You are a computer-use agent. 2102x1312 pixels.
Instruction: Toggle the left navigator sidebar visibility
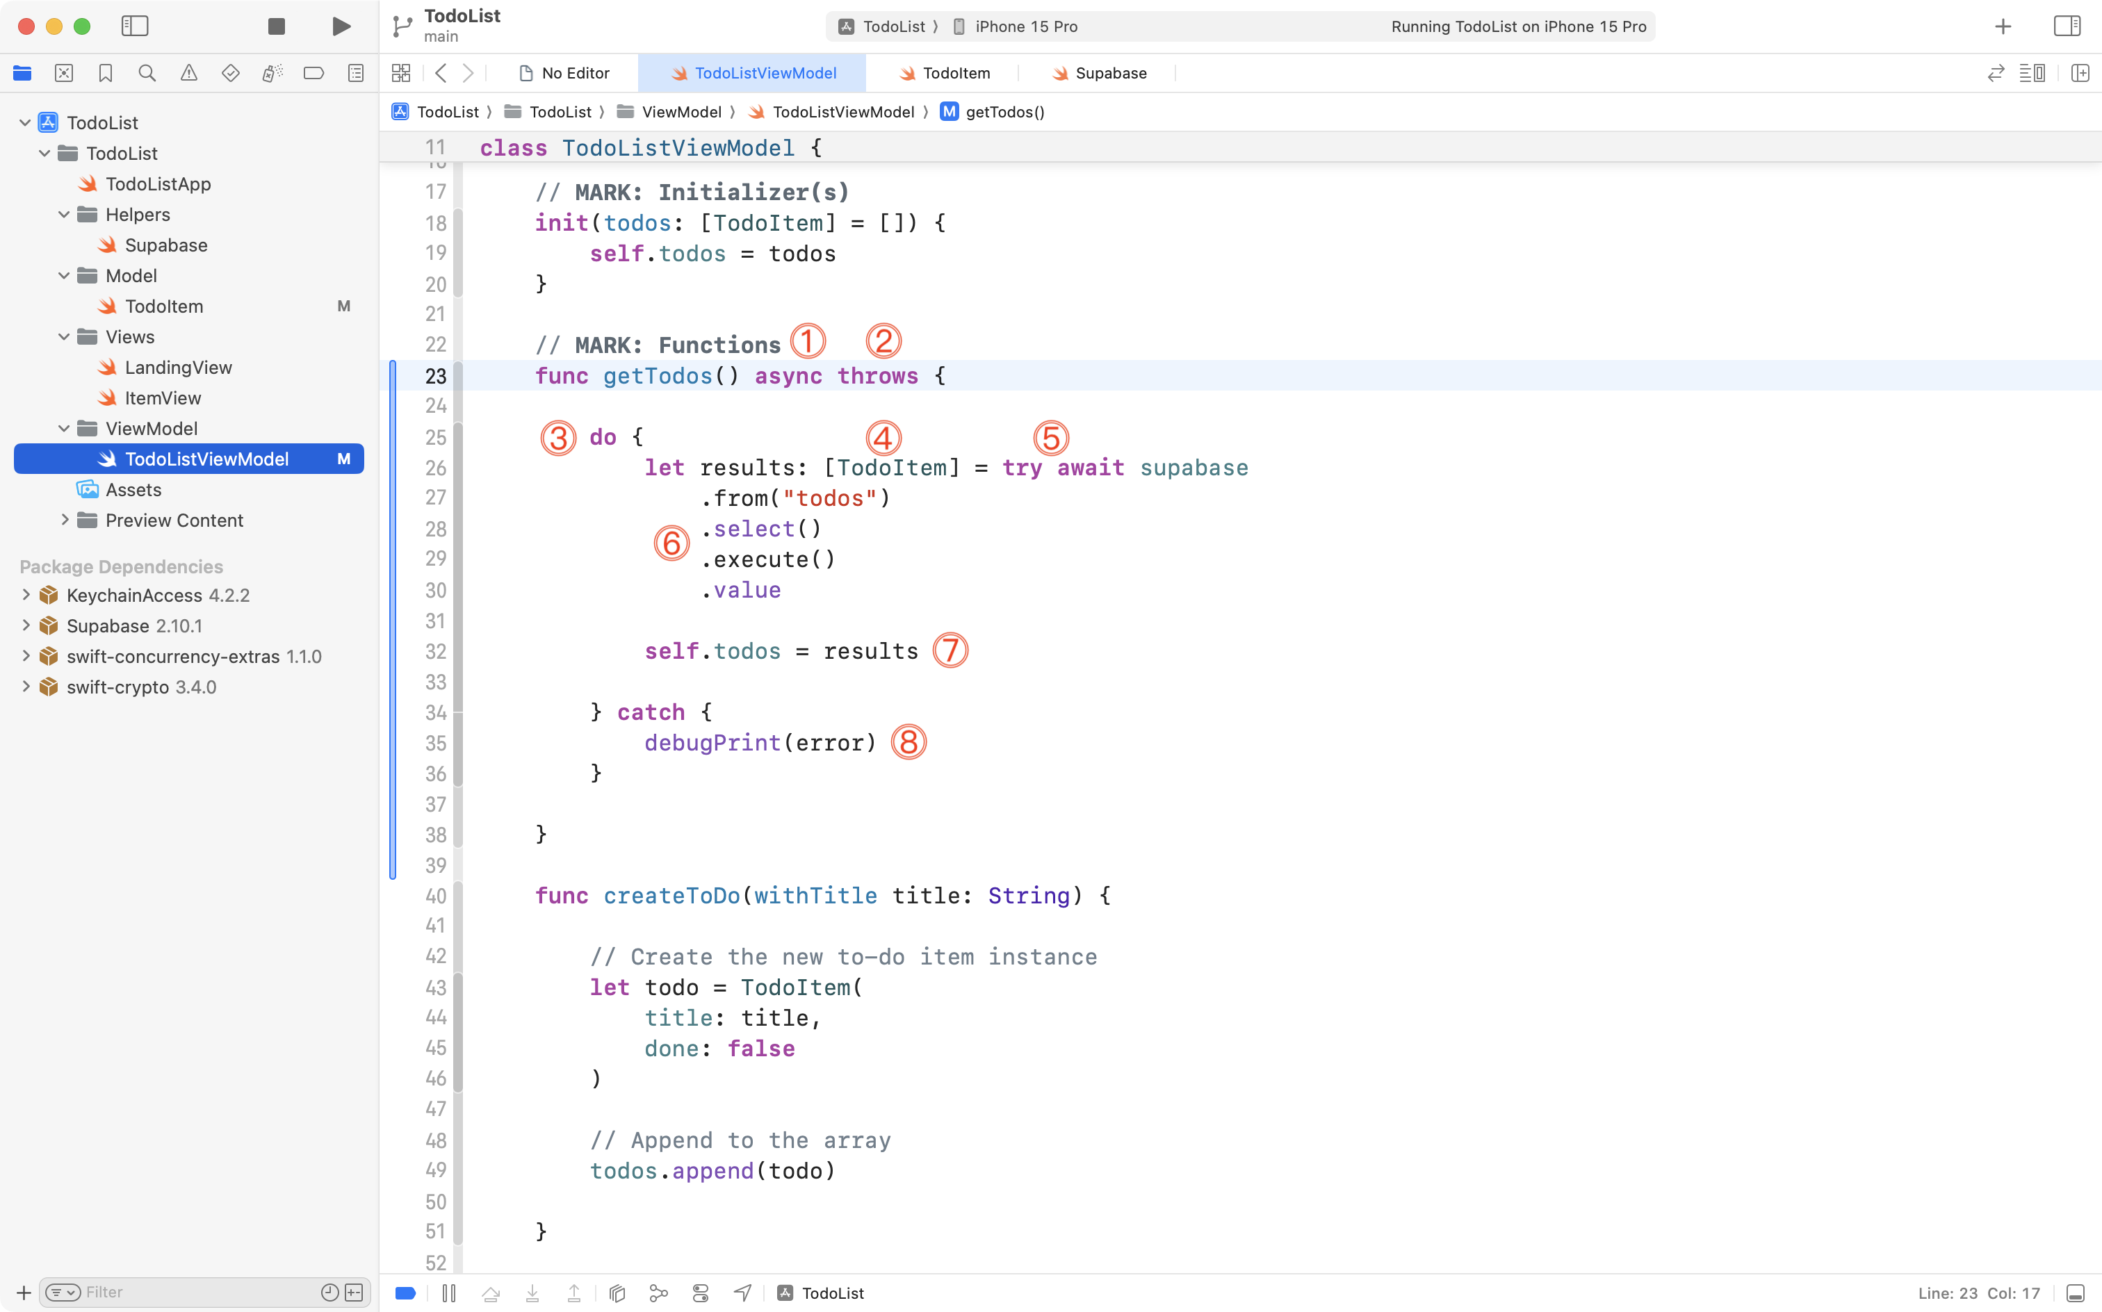(x=136, y=26)
